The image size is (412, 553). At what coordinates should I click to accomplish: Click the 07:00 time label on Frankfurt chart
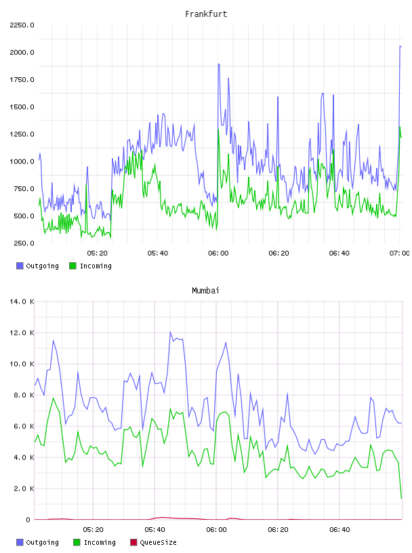pos(400,253)
